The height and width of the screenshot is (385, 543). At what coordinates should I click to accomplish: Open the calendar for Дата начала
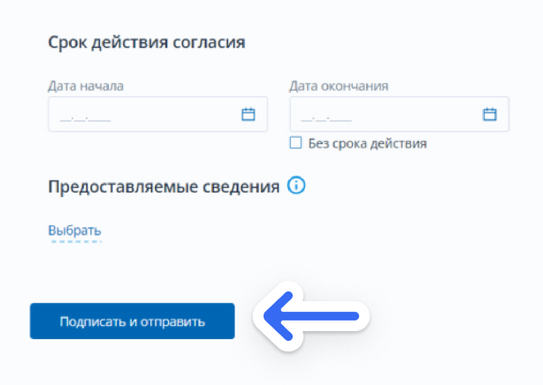tap(248, 114)
